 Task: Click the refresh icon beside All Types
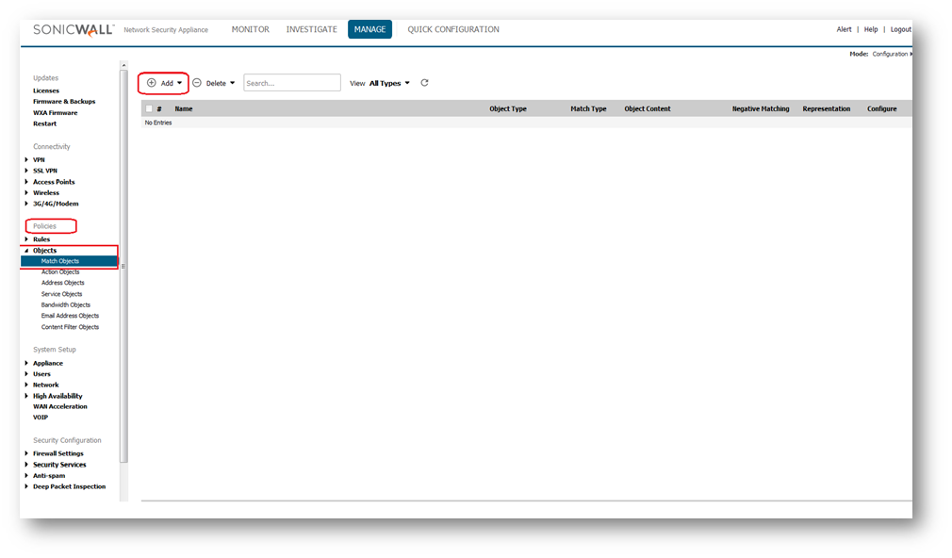point(424,83)
